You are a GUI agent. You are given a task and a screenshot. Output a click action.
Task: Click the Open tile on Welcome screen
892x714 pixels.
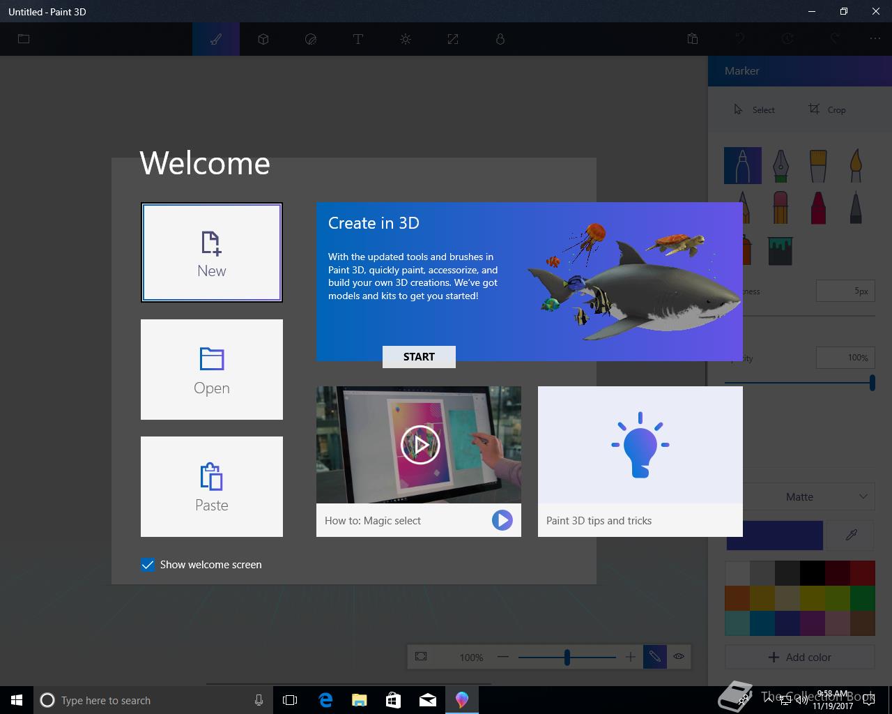point(212,370)
